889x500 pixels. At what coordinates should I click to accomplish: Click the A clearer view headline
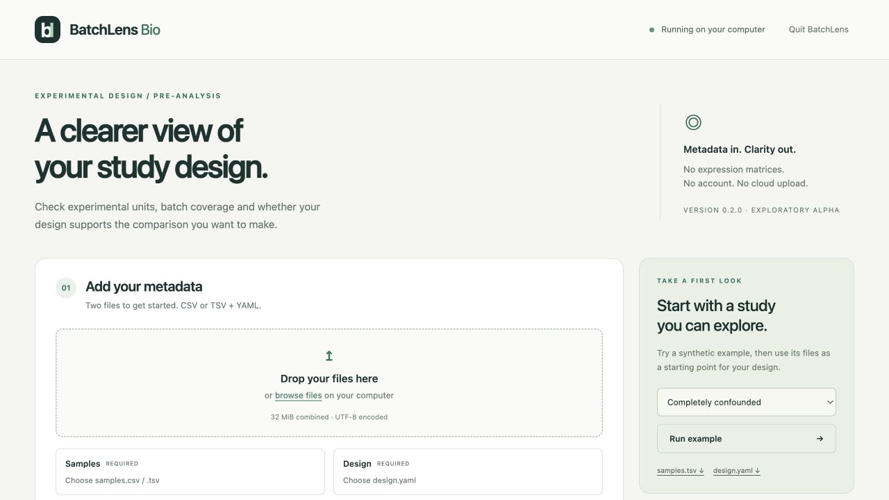click(x=151, y=149)
